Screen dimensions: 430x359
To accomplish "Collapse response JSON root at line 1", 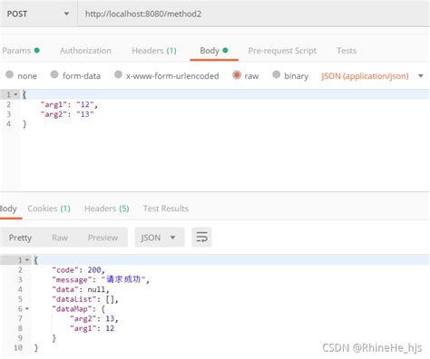I will [27, 260].
